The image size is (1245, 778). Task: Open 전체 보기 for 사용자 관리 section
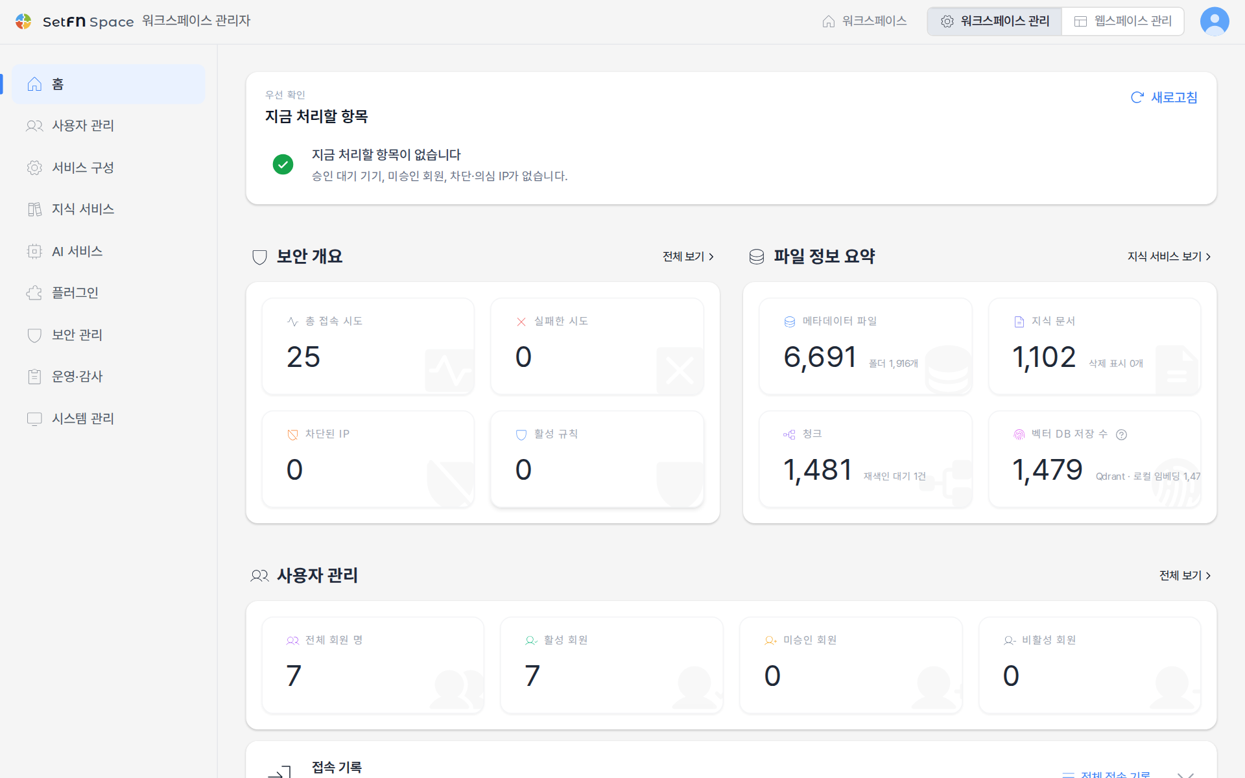pos(1185,576)
